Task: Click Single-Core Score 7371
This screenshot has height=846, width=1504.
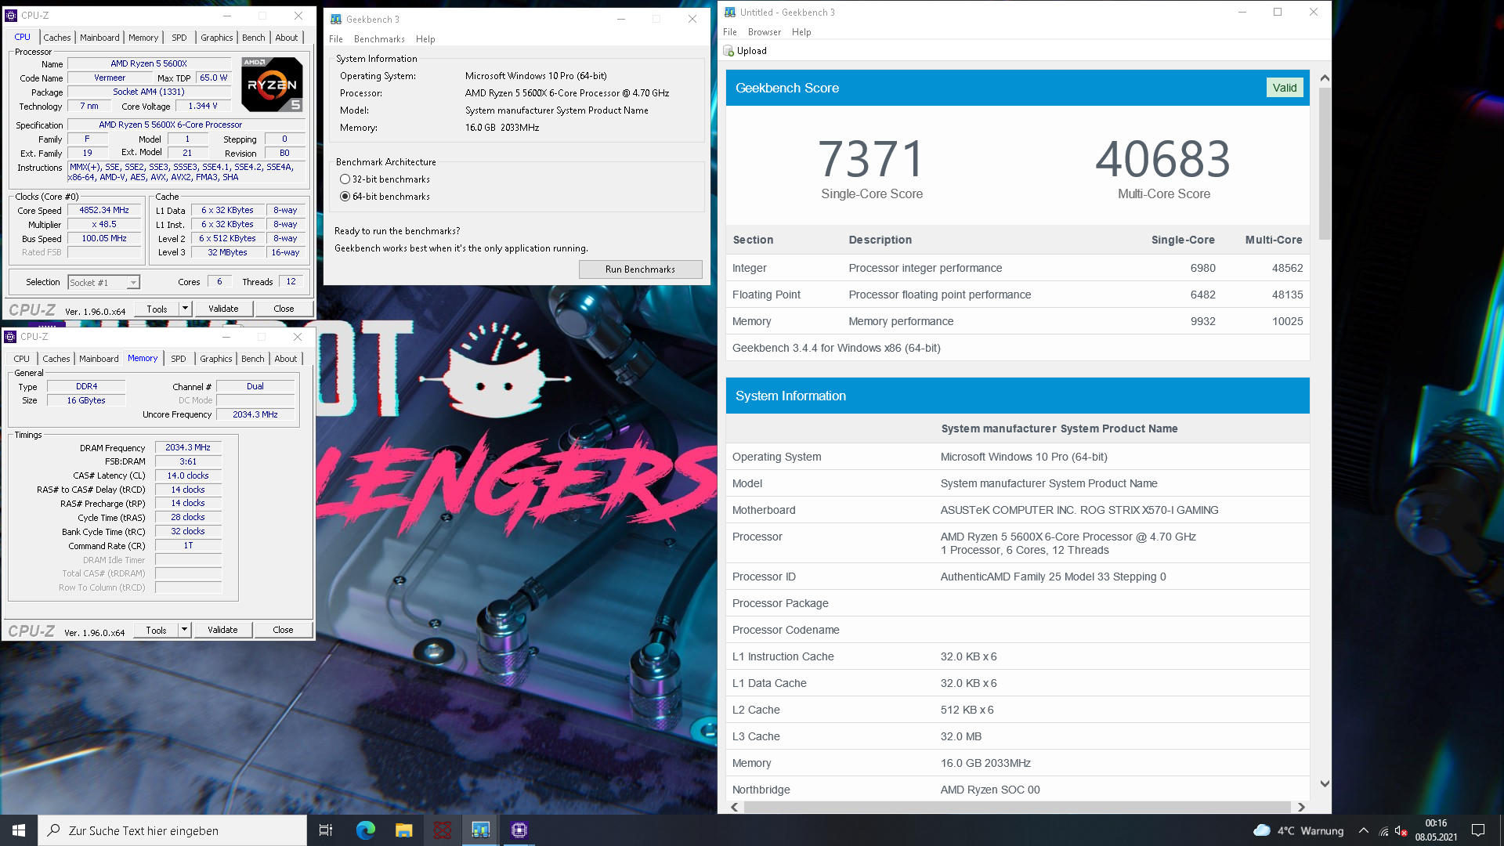Action: [x=871, y=159]
